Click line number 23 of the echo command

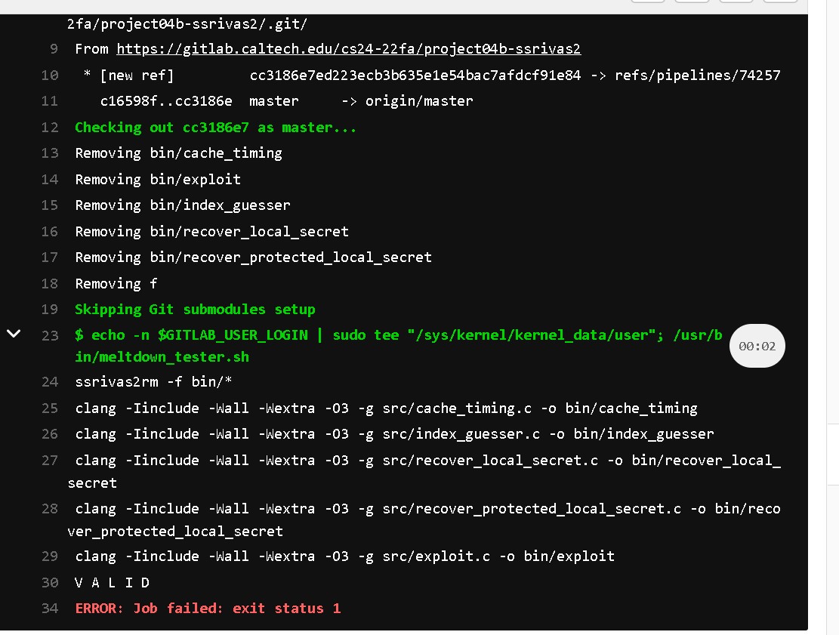click(x=50, y=335)
